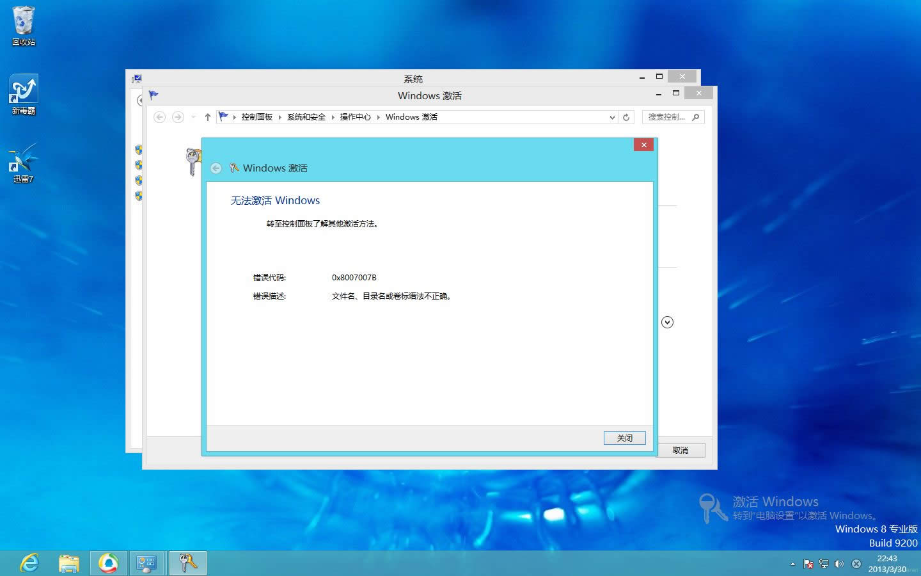Refresh Windows 激活 page with the refresh icon
This screenshot has width=921, height=576.
[x=626, y=116]
